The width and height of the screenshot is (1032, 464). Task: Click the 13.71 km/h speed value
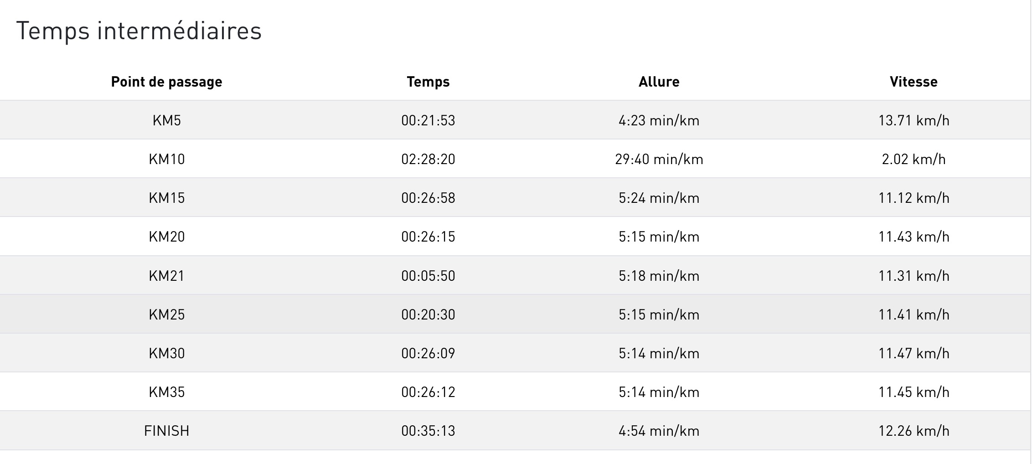(x=913, y=120)
